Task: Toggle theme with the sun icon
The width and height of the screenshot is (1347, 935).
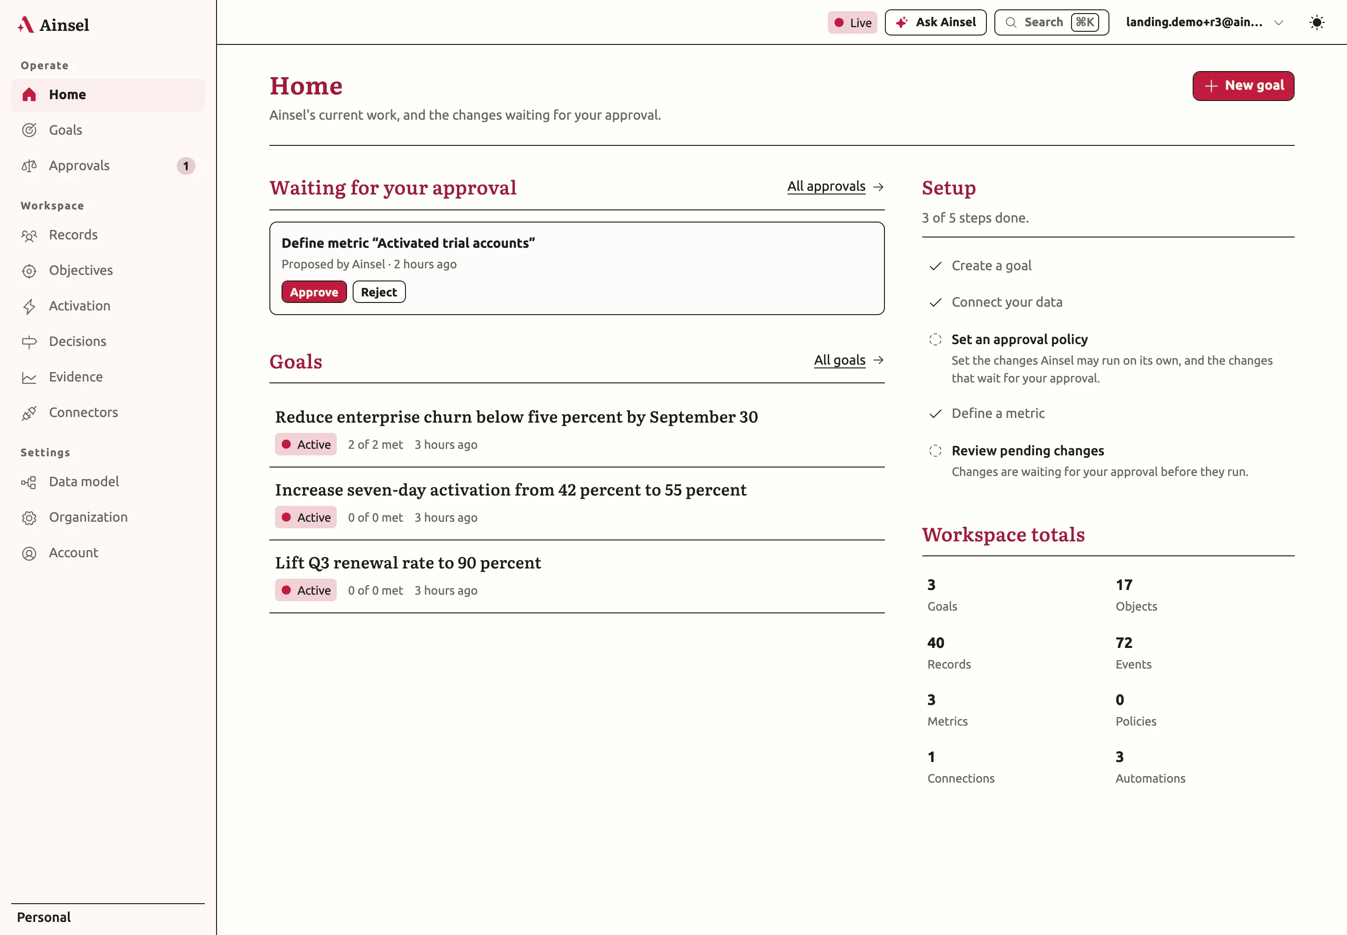Action: (1317, 22)
